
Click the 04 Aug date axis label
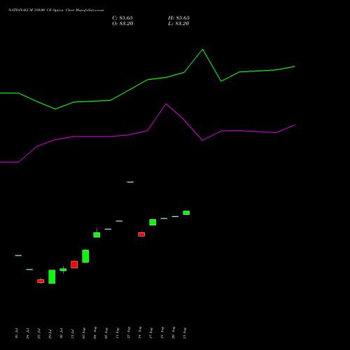(x=95, y=333)
